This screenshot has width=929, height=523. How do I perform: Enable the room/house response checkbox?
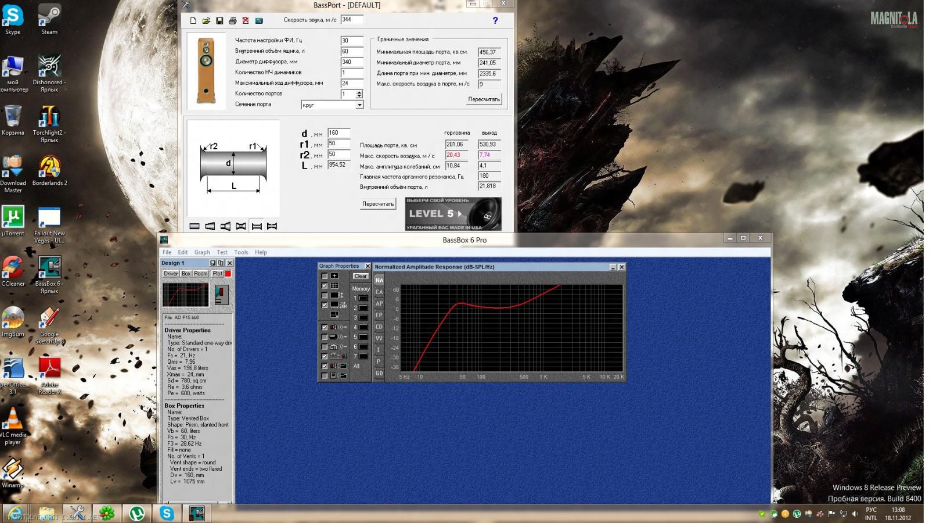325,346
